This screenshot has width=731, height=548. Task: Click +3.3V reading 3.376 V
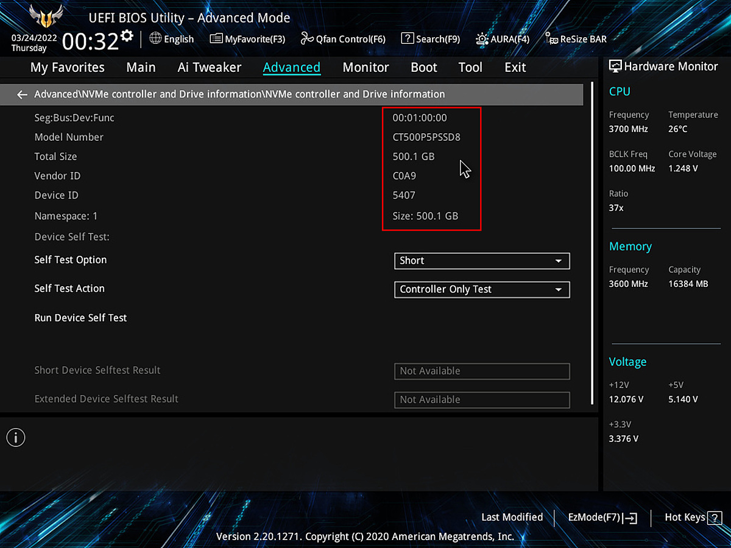pos(624,438)
